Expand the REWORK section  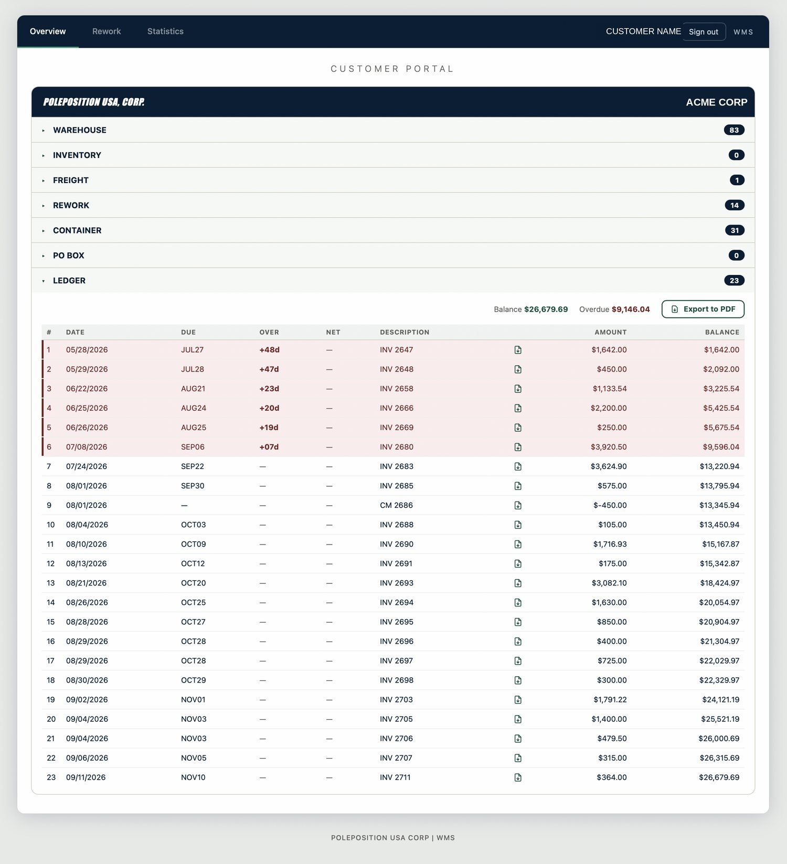(393, 205)
